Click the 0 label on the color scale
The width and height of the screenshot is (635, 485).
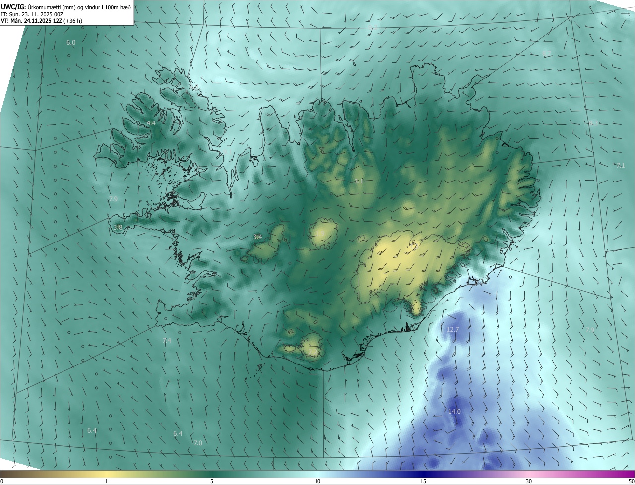point(1,481)
